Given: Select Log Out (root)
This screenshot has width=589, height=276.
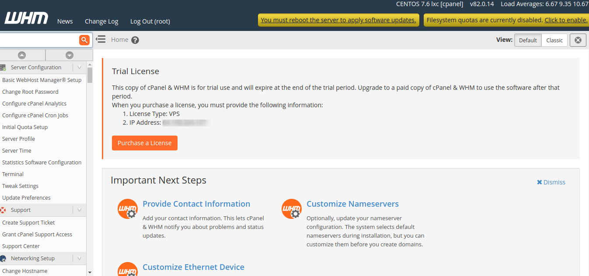Looking at the screenshot, I should (x=150, y=21).
